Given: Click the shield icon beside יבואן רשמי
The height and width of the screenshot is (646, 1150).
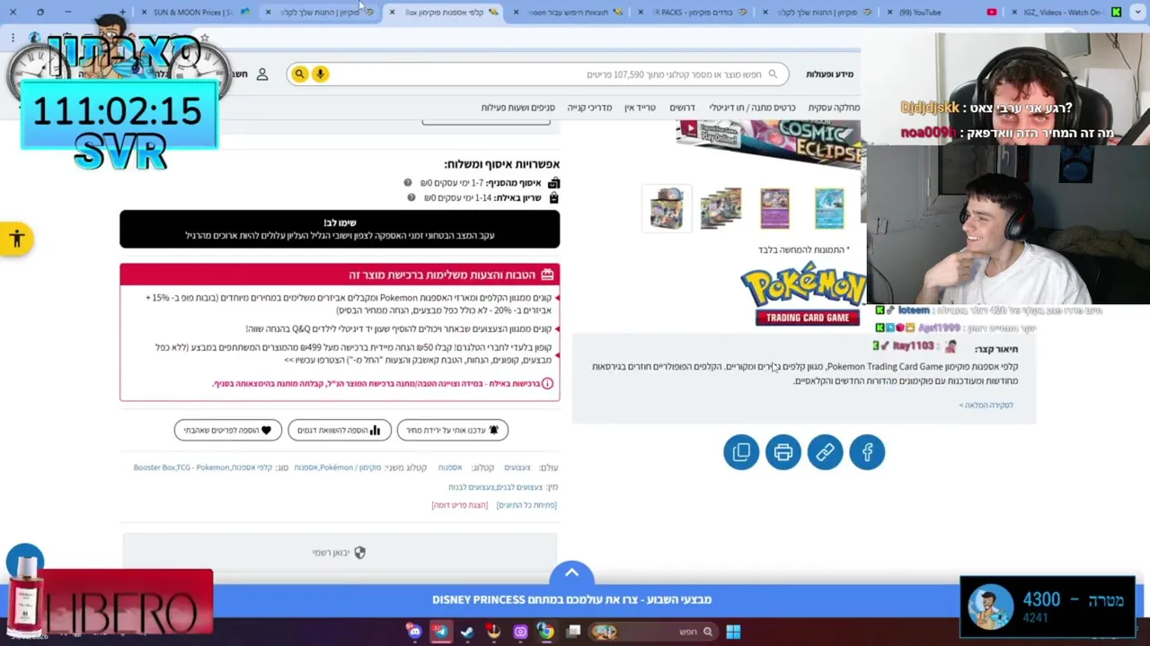Looking at the screenshot, I should (360, 553).
